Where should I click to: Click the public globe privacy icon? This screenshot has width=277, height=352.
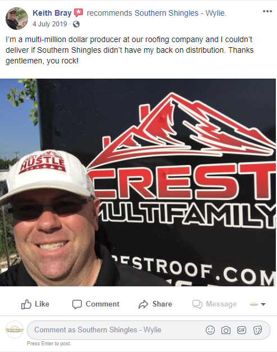[x=76, y=24]
